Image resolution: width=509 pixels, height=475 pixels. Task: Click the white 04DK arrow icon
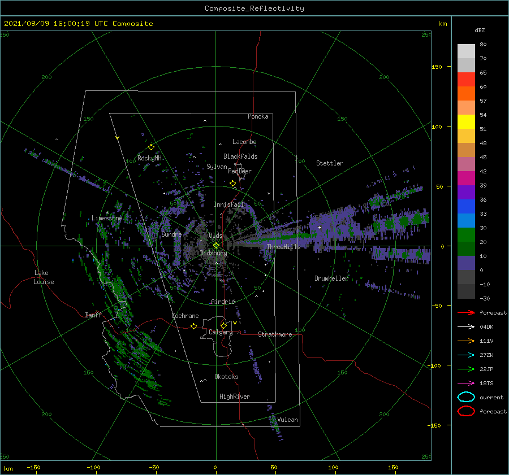tap(466, 327)
